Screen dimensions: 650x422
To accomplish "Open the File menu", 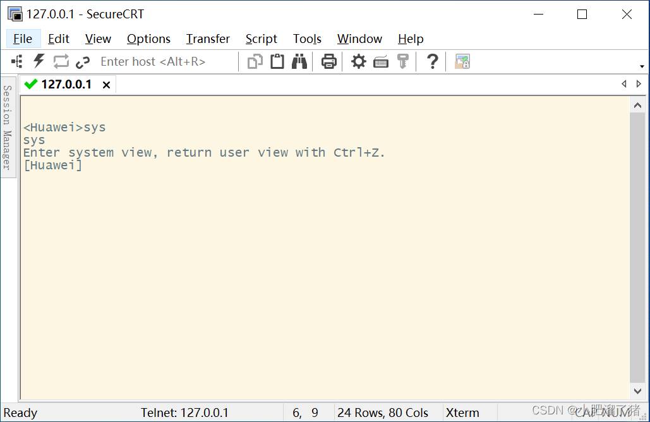I will [x=23, y=39].
